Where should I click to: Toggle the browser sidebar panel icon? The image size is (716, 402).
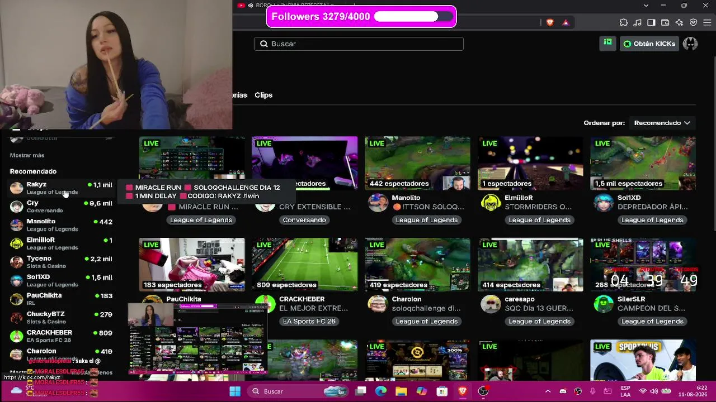tap(651, 22)
